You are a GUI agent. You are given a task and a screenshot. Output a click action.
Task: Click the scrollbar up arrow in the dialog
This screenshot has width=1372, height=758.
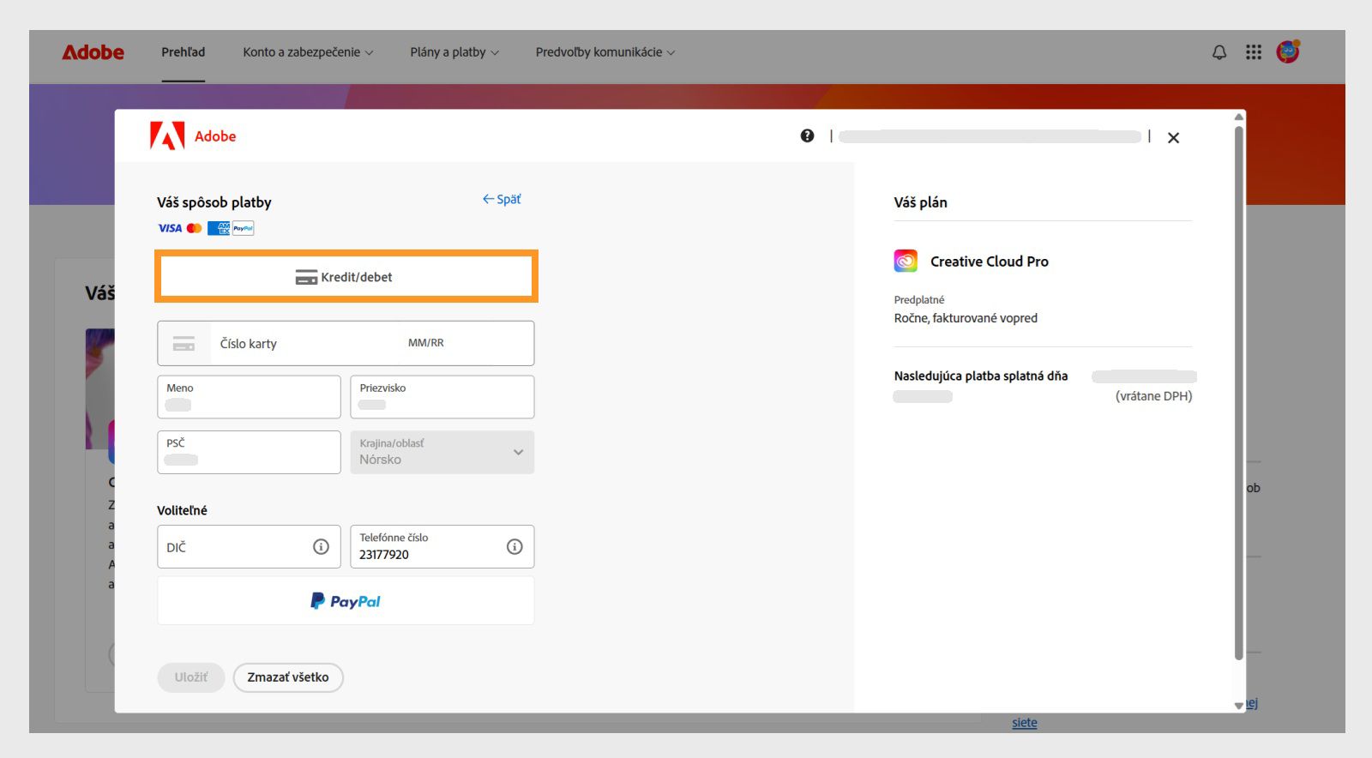(1238, 117)
